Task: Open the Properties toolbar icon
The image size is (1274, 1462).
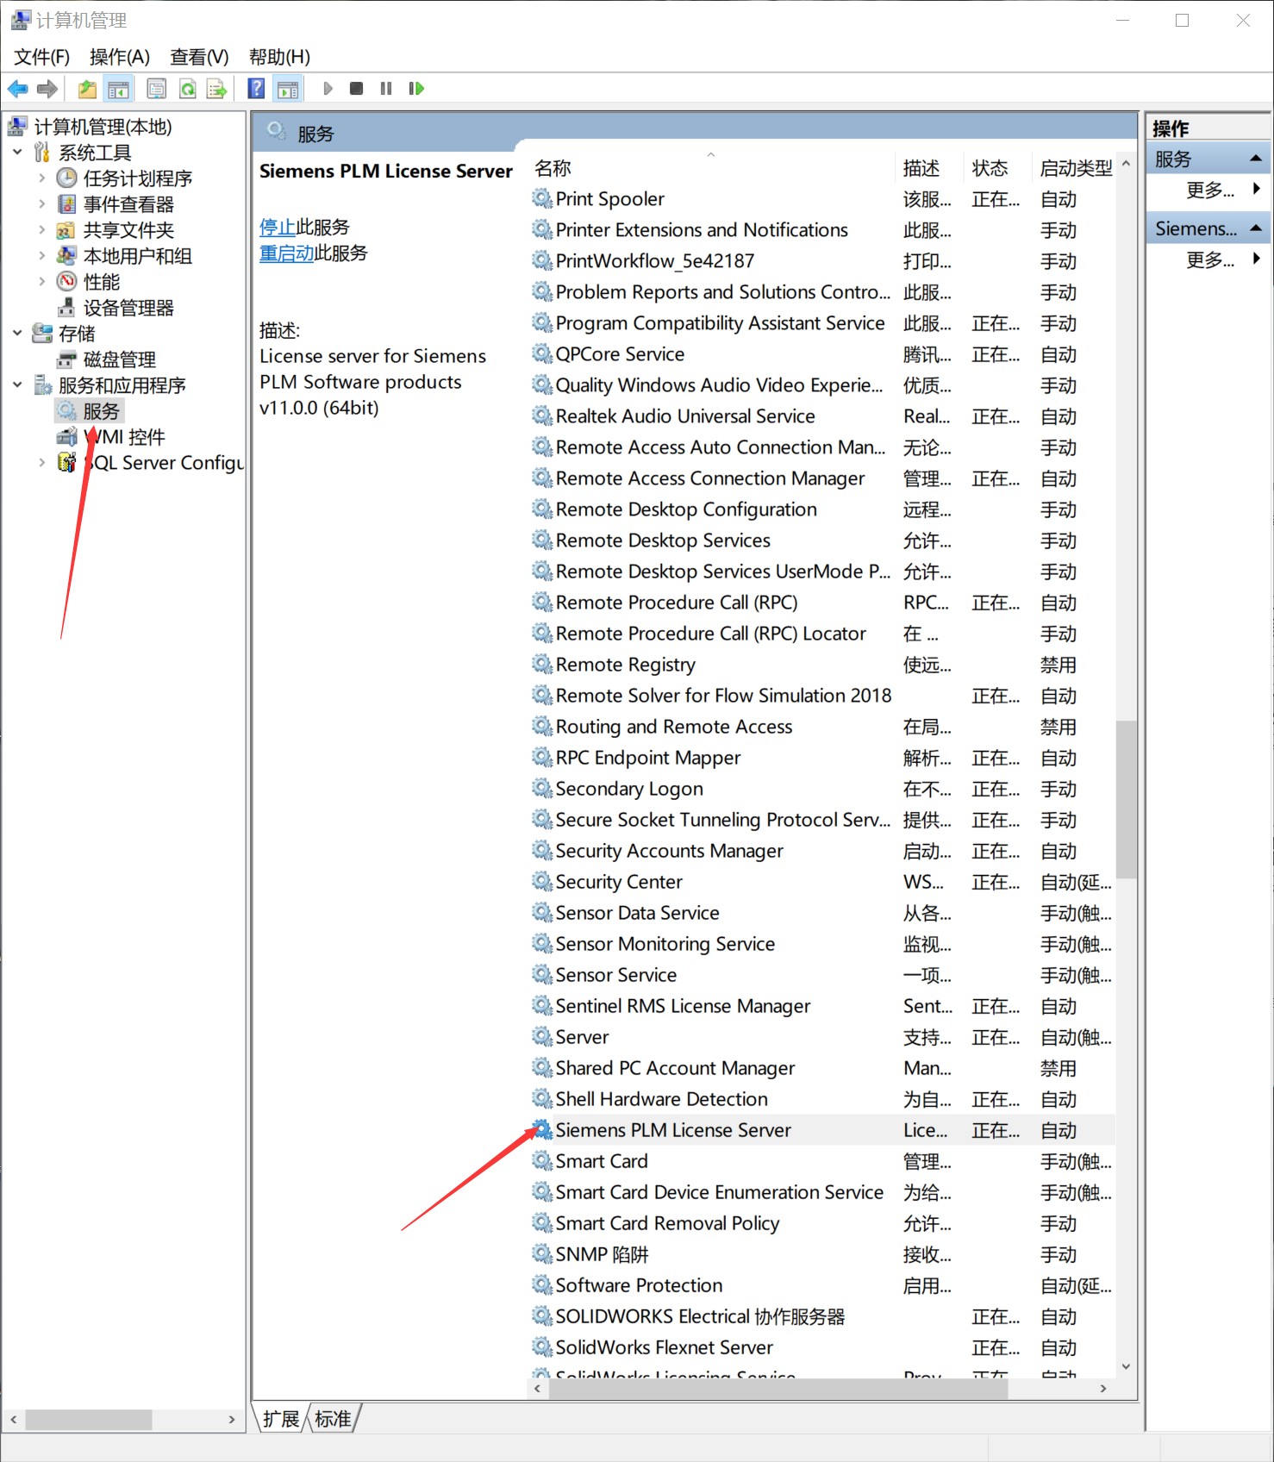Action: [157, 89]
